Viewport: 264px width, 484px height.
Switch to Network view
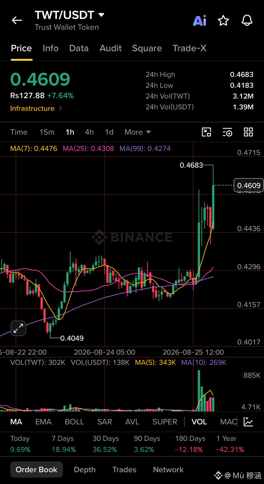pyautogui.click(x=168, y=470)
